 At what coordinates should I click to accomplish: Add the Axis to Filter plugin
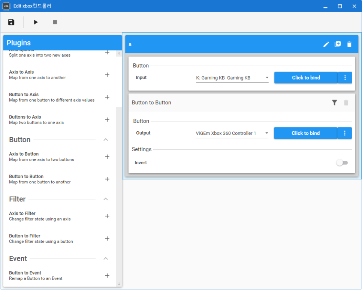pyautogui.click(x=107, y=216)
